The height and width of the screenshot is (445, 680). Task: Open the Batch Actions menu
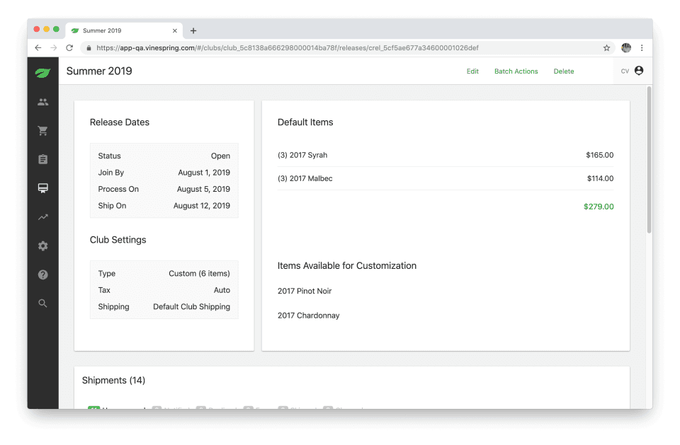(x=516, y=71)
